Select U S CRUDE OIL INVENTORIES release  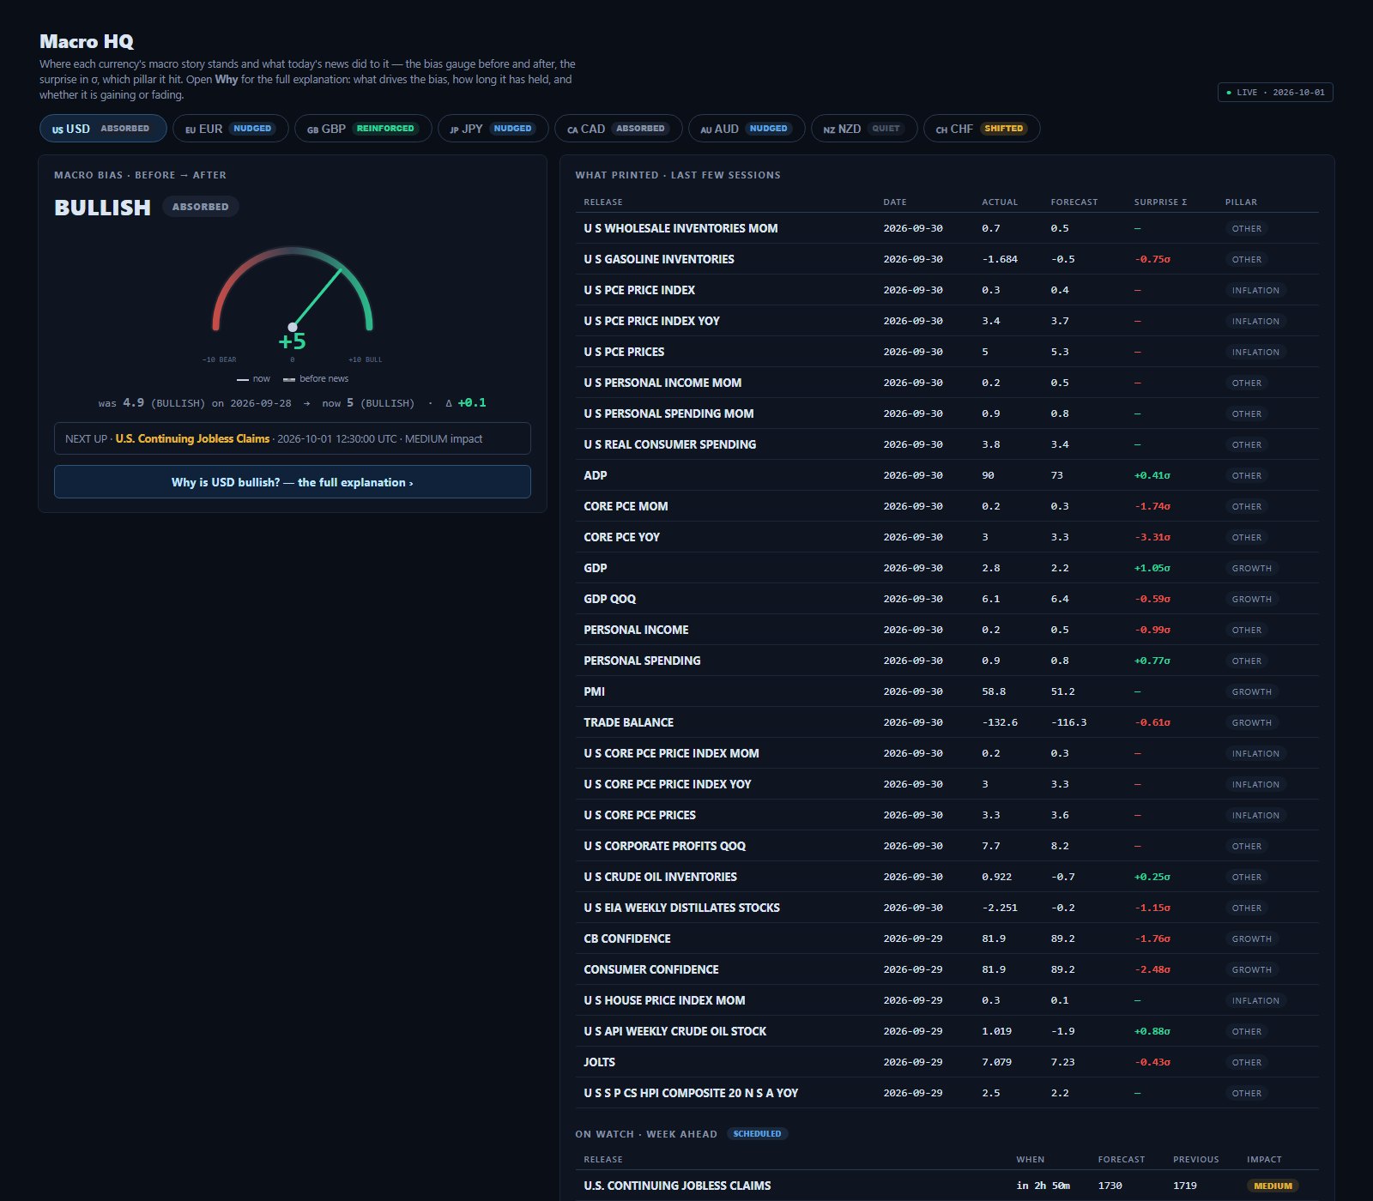pos(947,877)
